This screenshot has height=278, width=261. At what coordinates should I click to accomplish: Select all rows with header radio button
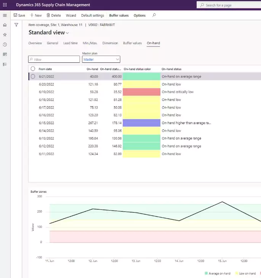[33, 69]
